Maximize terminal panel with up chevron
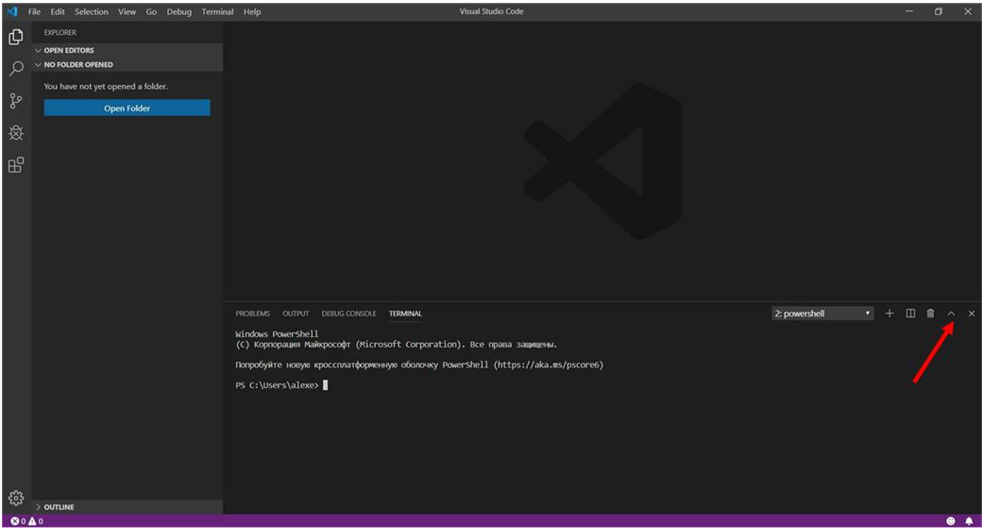This screenshot has height=528, width=982. pos(951,314)
